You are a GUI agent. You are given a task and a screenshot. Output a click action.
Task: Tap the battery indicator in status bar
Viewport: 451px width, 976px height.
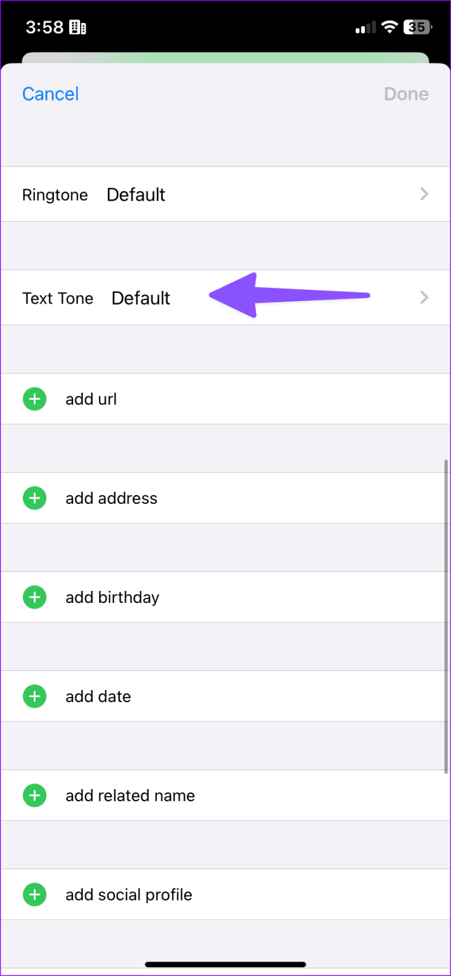[420, 27]
